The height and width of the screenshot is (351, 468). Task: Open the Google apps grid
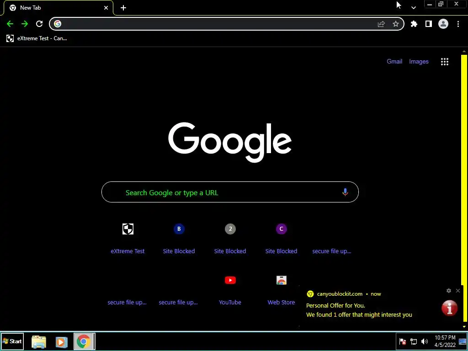[445, 62]
